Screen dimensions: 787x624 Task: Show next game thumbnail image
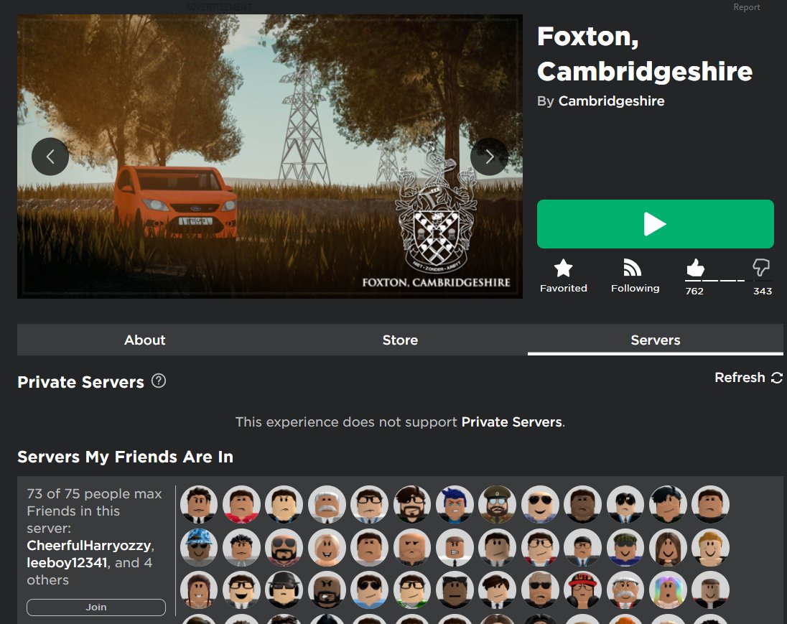pos(489,157)
